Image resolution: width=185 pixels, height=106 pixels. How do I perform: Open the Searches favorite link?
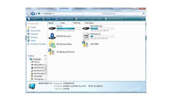(x=34, y=34)
